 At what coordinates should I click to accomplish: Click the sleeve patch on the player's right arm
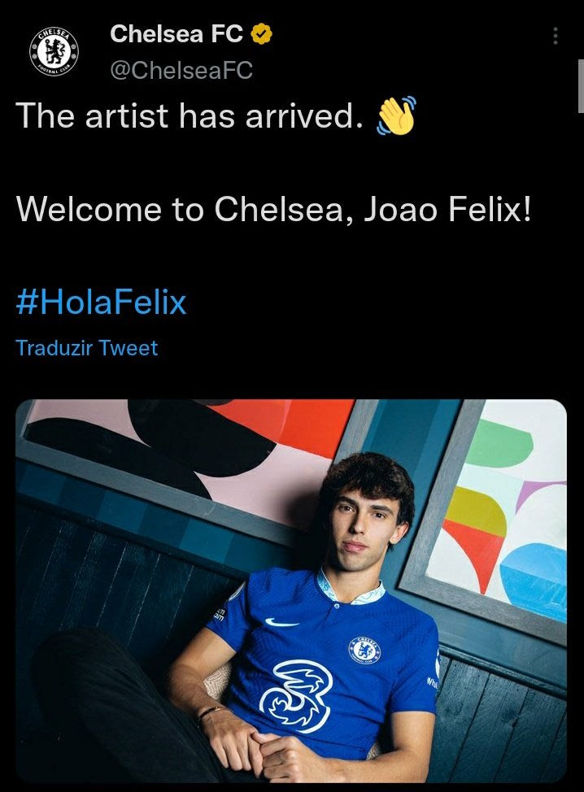[x=219, y=615]
